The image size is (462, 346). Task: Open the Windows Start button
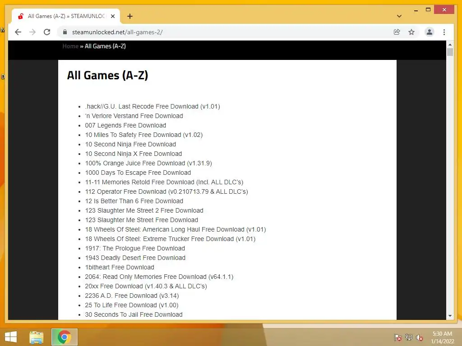tap(11, 337)
